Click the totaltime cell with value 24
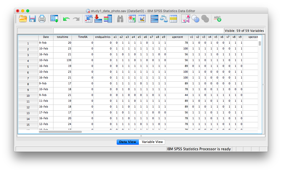Viewport: 282px width, 172px height. [62, 124]
